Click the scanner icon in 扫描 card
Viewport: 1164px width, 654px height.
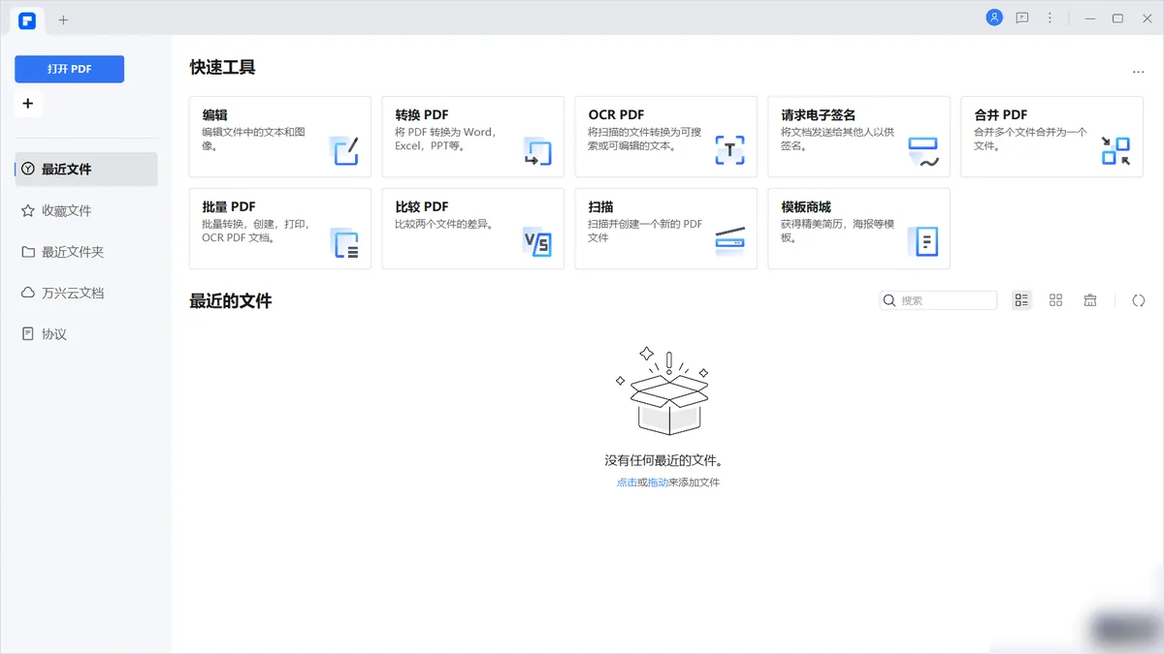[730, 239]
